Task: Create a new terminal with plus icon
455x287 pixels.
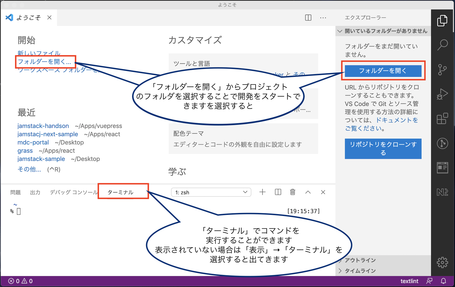Action: 262,192
